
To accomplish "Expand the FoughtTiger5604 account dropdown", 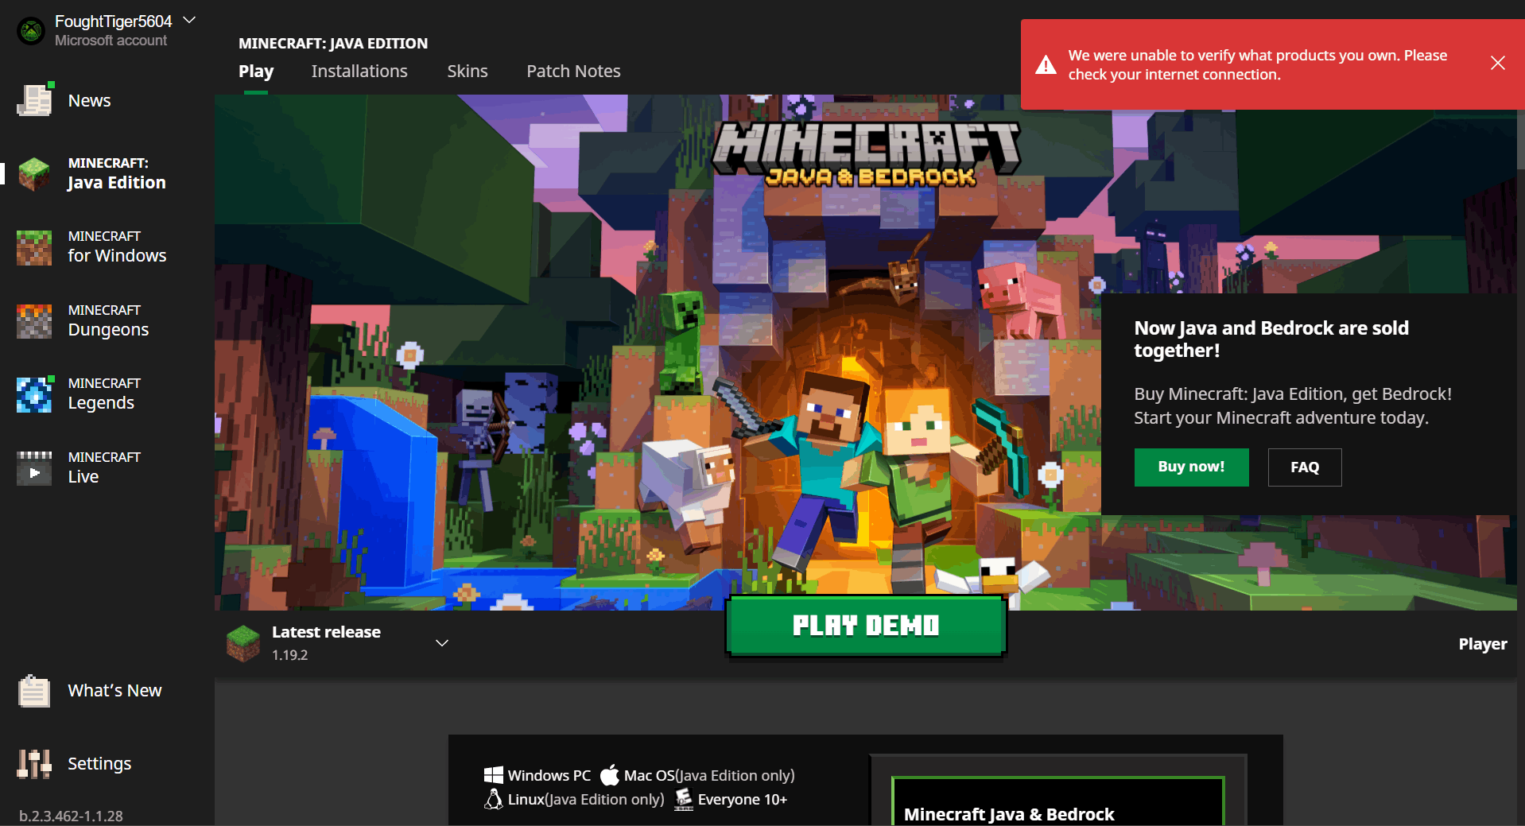I will pyautogui.click(x=189, y=20).
